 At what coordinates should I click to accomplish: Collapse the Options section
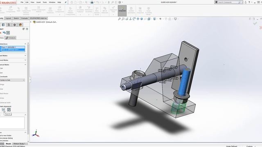(25, 132)
